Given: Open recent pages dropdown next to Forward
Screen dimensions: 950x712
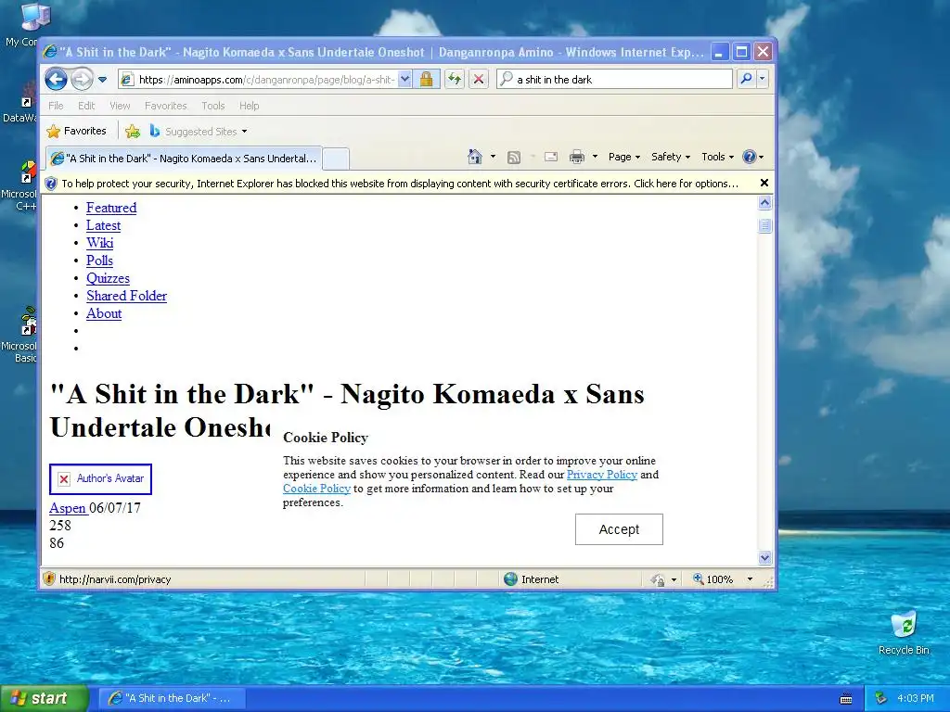Looking at the screenshot, I should click(102, 80).
